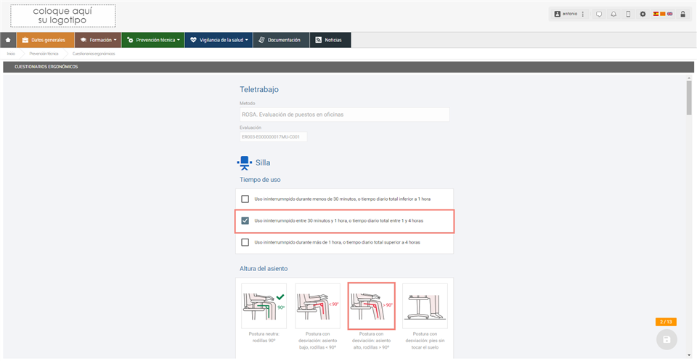The width and height of the screenshot is (697, 361).
Task: Open the Datos generales tab
Action: point(44,40)
